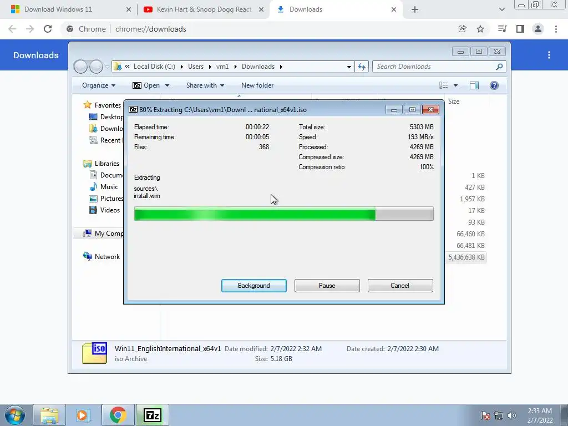
Task: Navigate to Users breadcrumb
Action: [196, 67]
